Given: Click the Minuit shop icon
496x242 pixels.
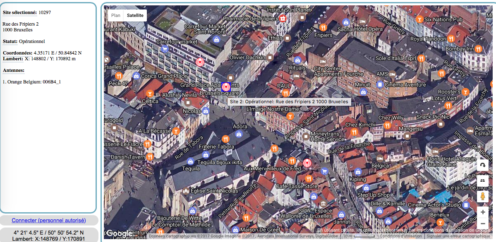Looking at the screenshot, I should tap(363, 92).
